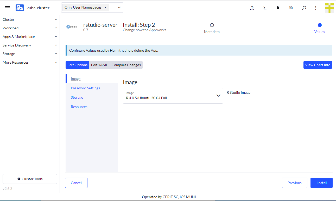This screenshot has width=336, height=201.
Task: Remove the Only User Namespaces filter
Action: coord(105,8)
